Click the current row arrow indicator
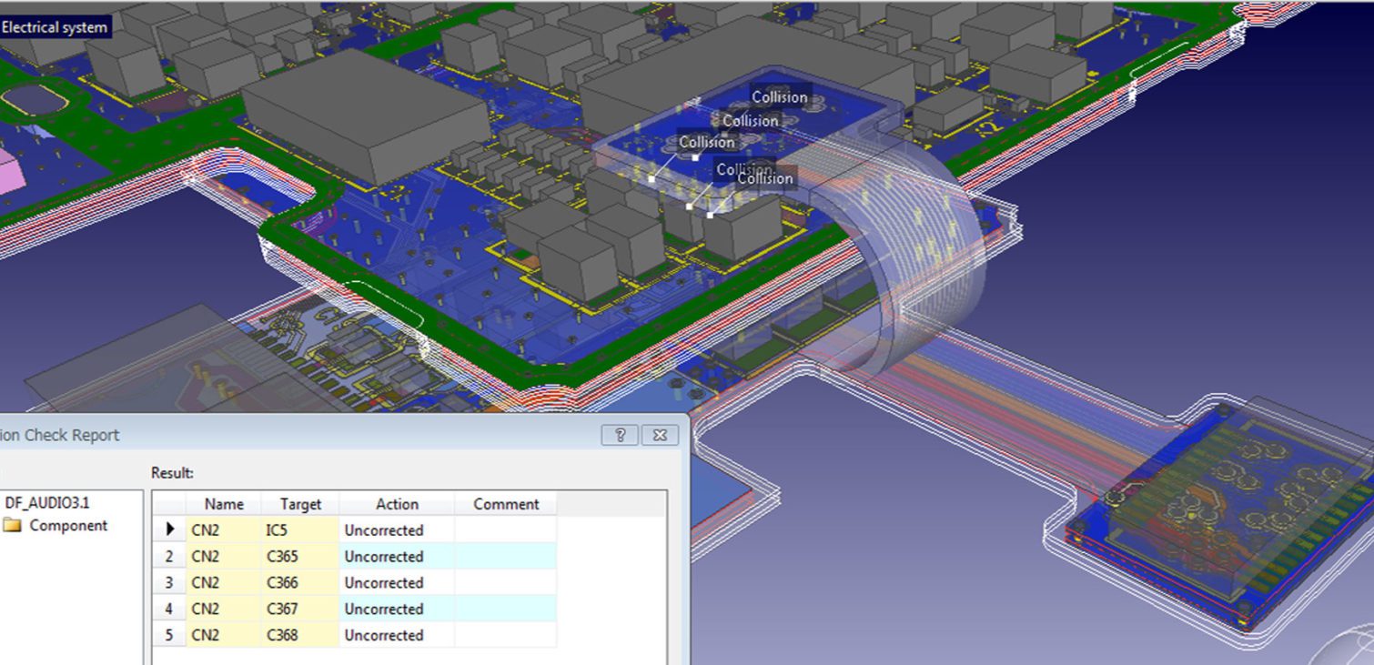 169,529
